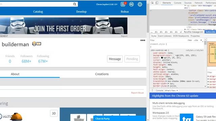Add a new style rule with plus icon

[x=201, y=40]
